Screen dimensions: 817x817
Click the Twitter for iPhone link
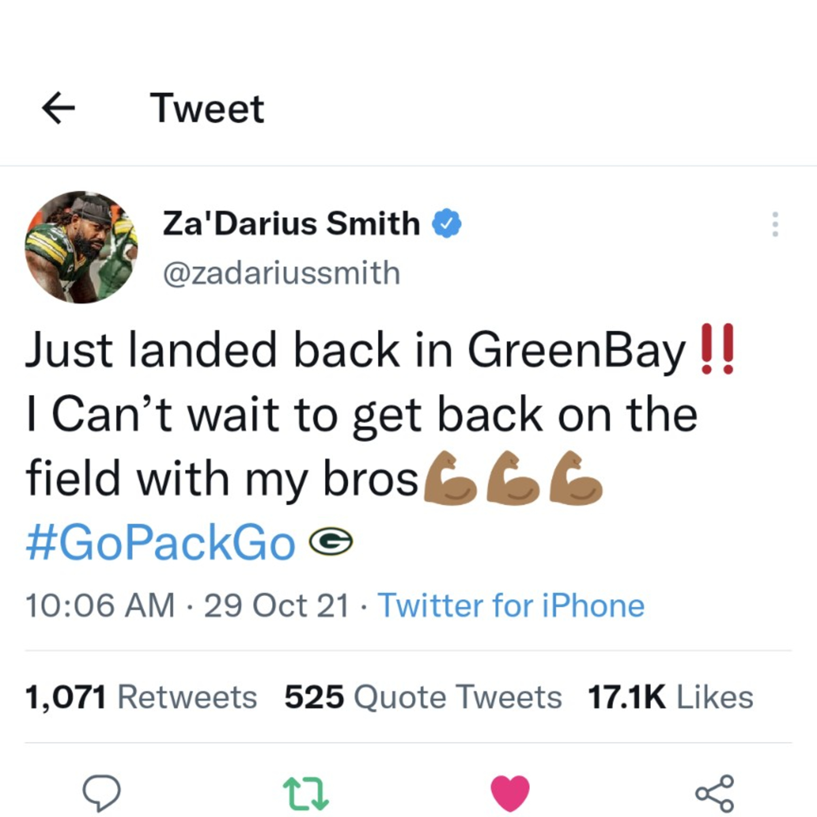(511, 605)
